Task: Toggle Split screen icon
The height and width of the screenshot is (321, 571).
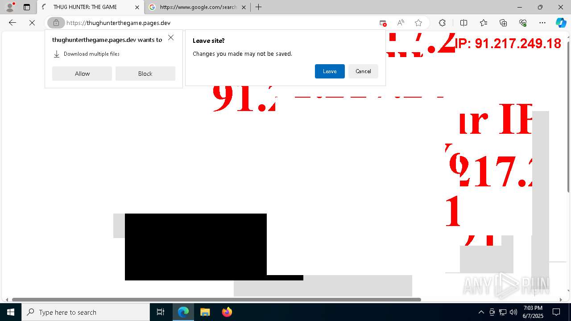Action: 463,23
